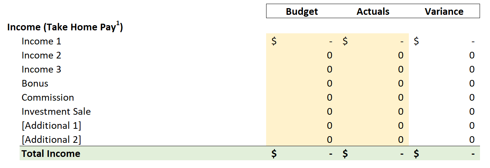Select the [Additional 1] Actuals cell

tap(373, 126)
